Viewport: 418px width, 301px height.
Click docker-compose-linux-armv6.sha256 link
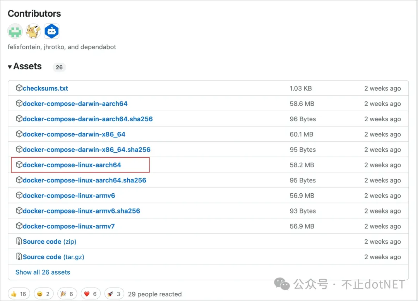[81, 211]
